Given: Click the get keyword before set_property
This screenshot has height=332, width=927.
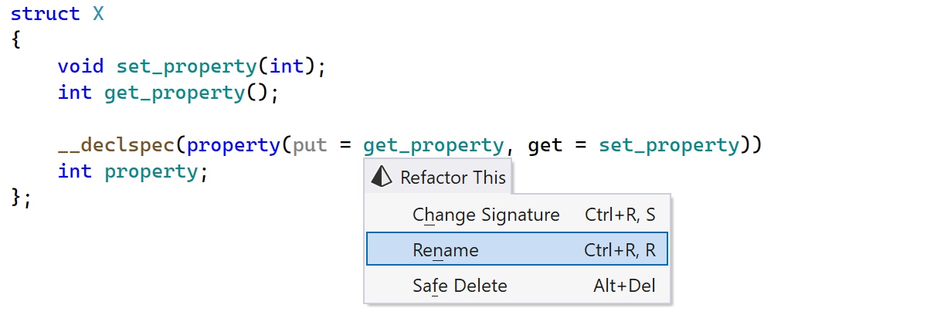Looking at the screenshot, I should [x=545, y=145].
